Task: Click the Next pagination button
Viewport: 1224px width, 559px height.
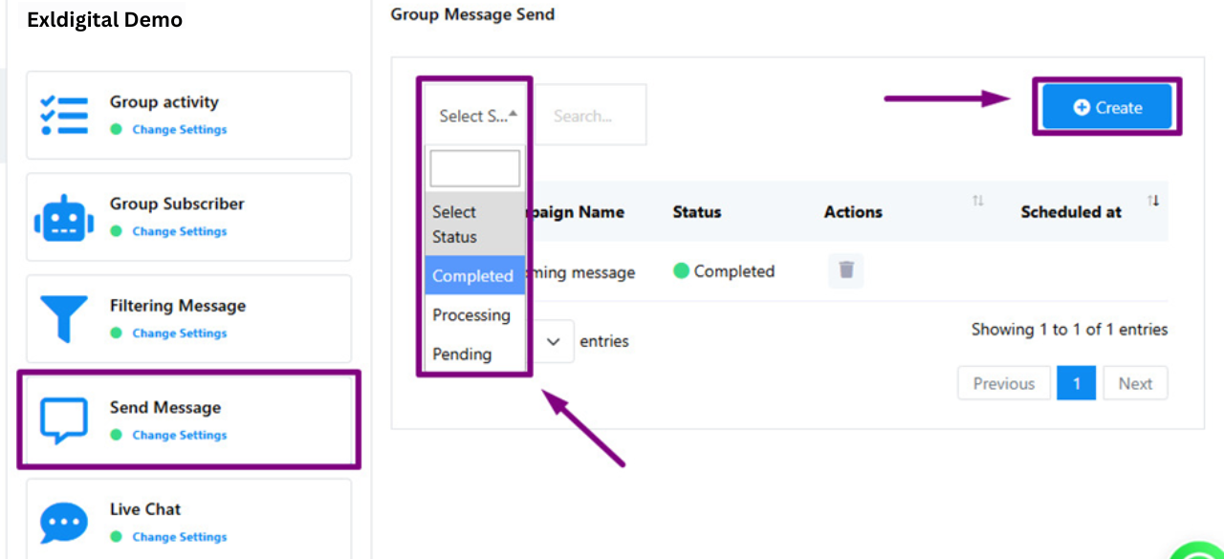Action: pos(1135,383)
